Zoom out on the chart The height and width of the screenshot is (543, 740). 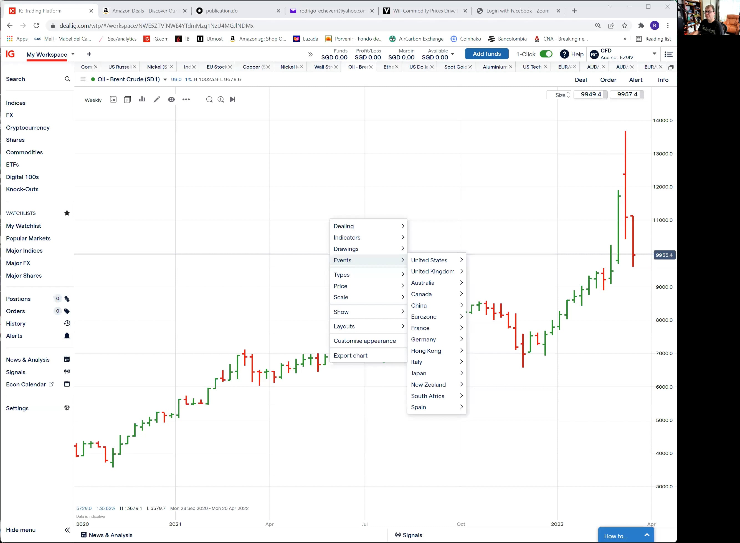tap(209, 99)
